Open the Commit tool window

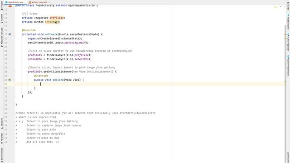tap(2, 19)
